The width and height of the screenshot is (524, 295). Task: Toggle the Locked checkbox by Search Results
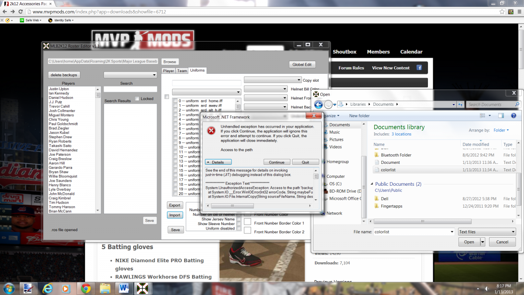coord(137,99)
